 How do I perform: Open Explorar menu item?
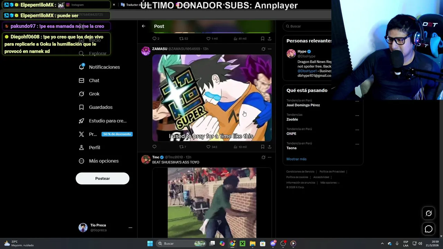(x=93, y=54)
